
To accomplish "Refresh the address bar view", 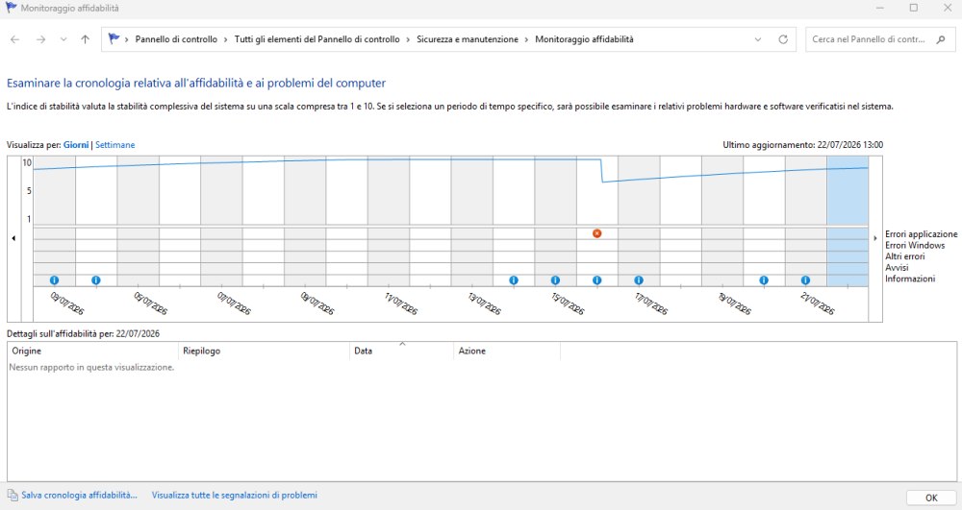I will [783, 39].
